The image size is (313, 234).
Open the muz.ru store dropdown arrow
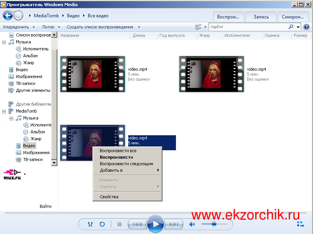pos(25,174)
